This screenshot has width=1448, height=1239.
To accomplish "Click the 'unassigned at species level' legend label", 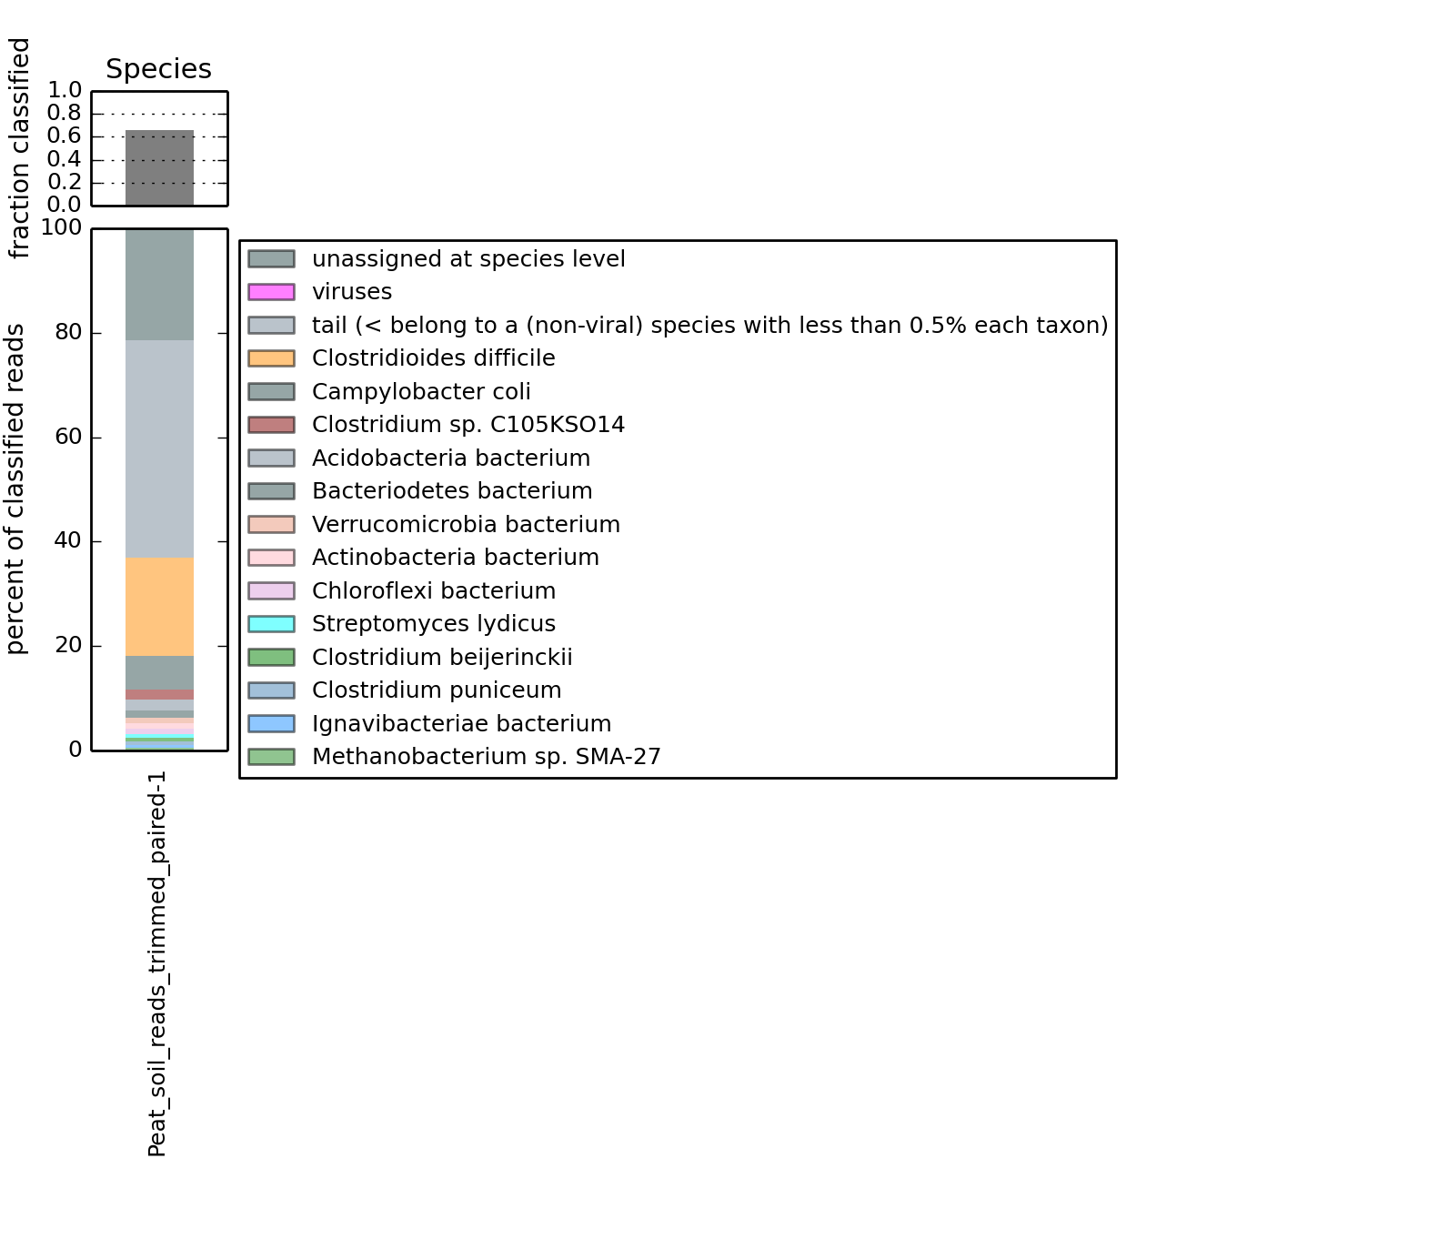I will (468, 259).
